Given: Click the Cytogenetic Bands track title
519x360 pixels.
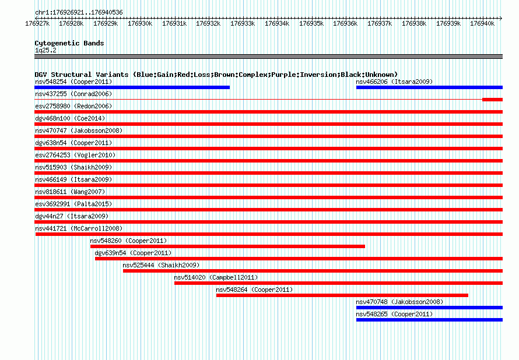Looking at the screenshot, I should coord(69,43).
